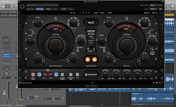Click the previous preset left arrow
Screen dimensions: 176x107
[x=28, y=9]
